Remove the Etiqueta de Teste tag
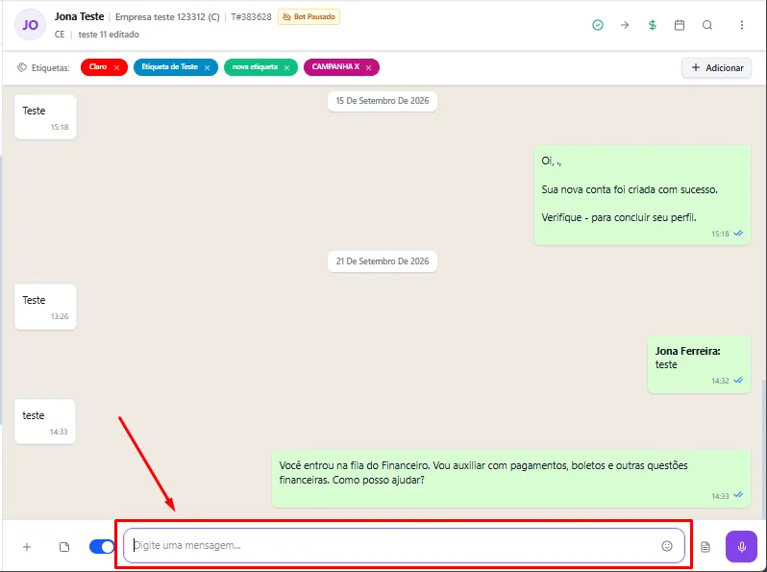 point(207,67)
